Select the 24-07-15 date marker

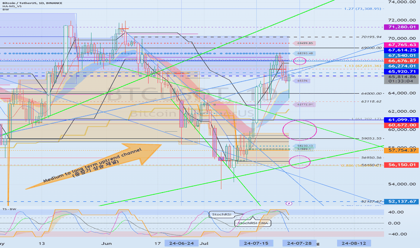click(256, 243)
